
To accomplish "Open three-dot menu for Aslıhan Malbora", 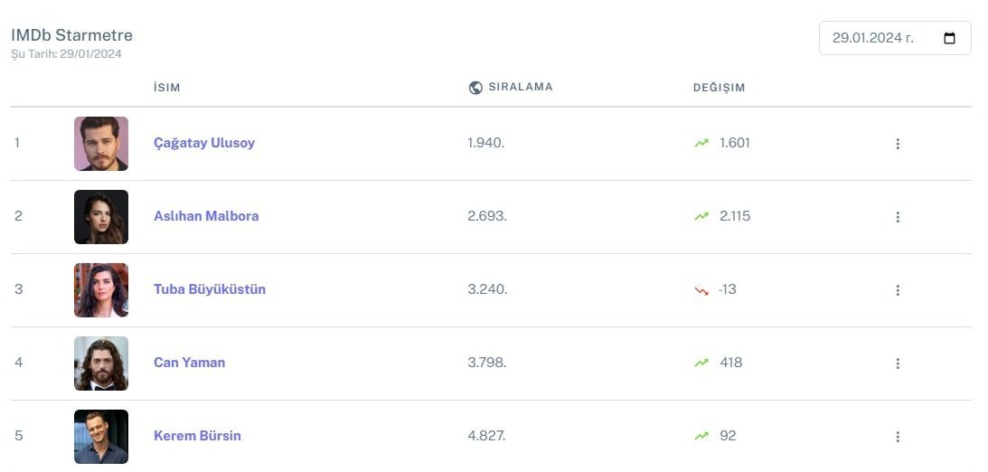I will click(x=898, y=217).
